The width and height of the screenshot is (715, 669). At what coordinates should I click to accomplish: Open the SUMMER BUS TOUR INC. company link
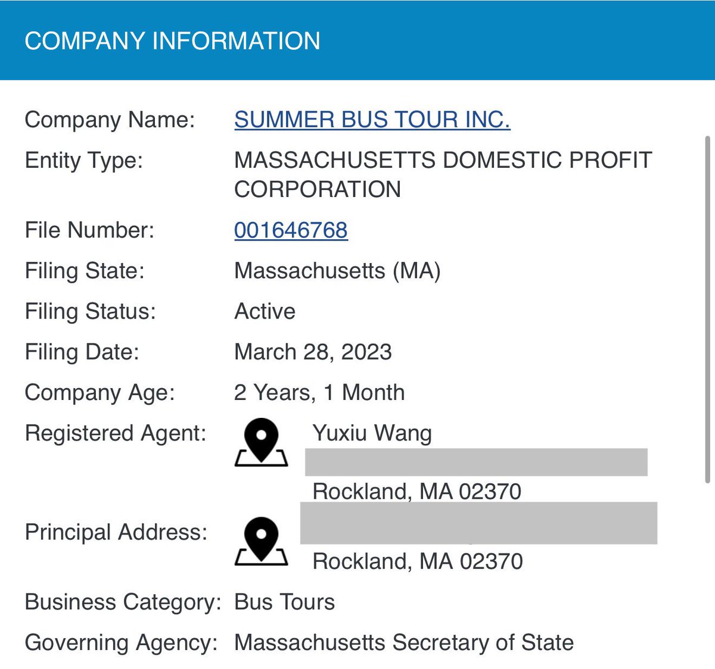(372, 120)
